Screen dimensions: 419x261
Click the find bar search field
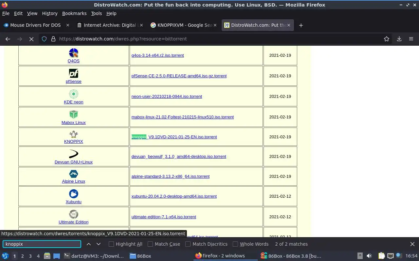pos(42,244)
